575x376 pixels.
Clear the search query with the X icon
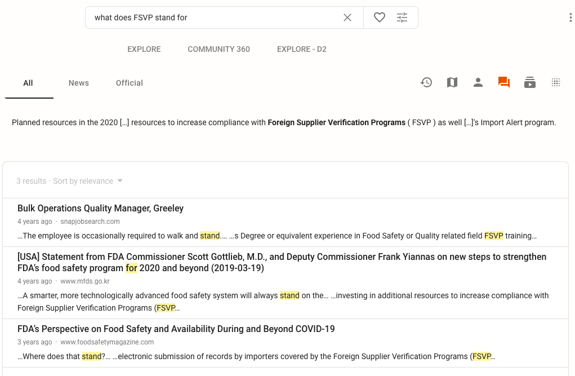tap(347, 17)
